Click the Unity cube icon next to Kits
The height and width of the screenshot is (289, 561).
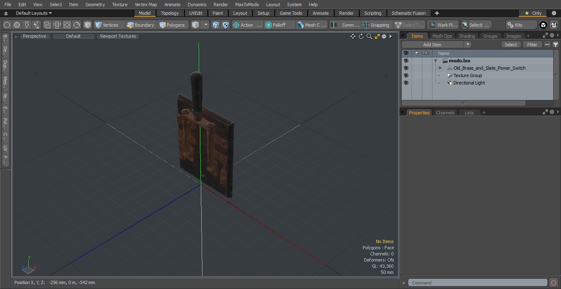543,25
